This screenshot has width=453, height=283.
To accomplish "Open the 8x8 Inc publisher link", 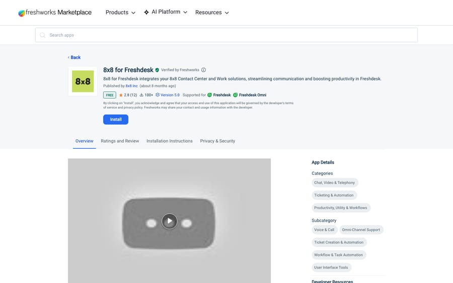I will coord(132,86).
